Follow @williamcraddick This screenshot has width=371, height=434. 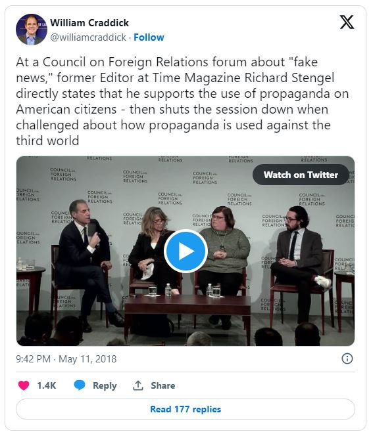click(x=149, y=37)
